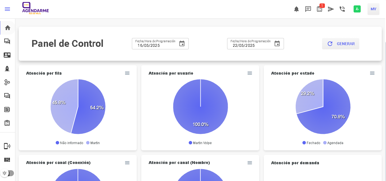Open the hamburger navigation menu
The image size is (386, 181).
tap(7, 9)
